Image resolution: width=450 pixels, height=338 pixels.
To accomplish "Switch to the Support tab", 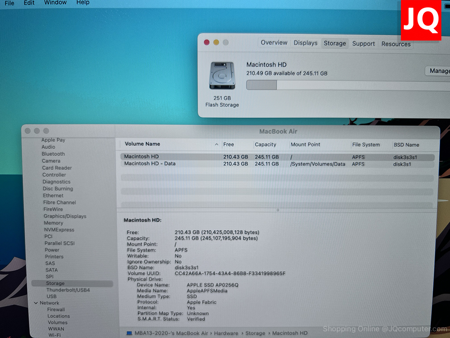I will 363,44.
